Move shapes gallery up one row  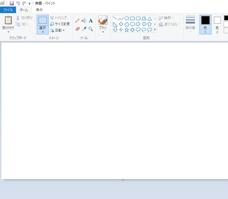click(x=155, y=18)
